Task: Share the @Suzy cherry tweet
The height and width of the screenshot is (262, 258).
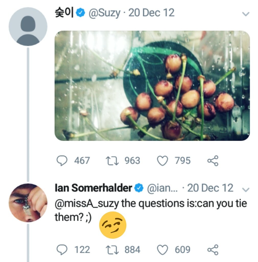Action: [x=213, y=161]
